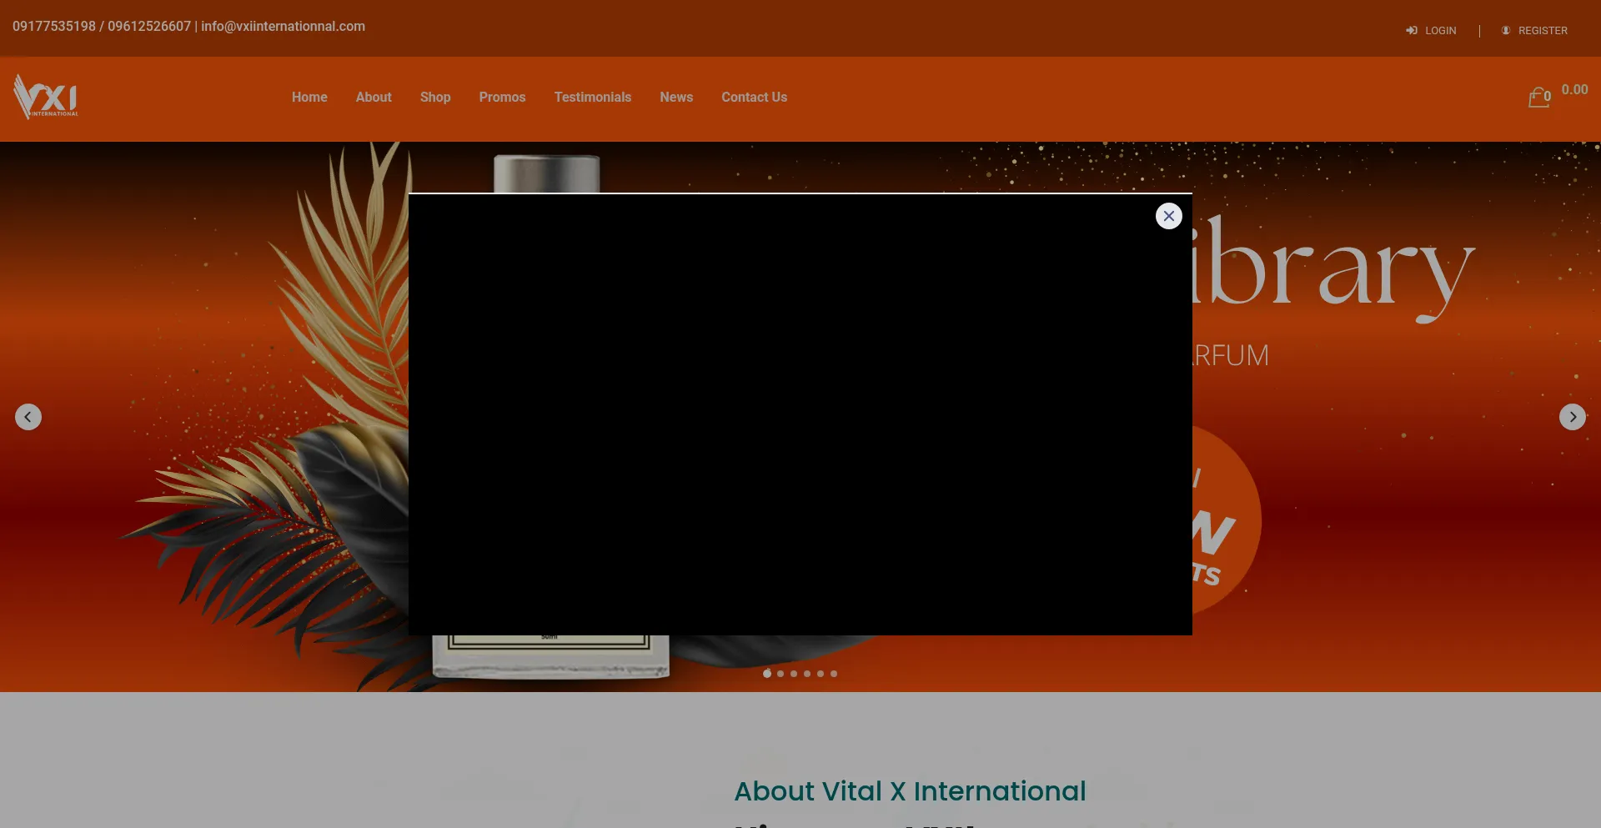Viewport: 1601px width, 828px height.
Task: Select the fourth slider pagination dot
Action: tap(807, 674)
